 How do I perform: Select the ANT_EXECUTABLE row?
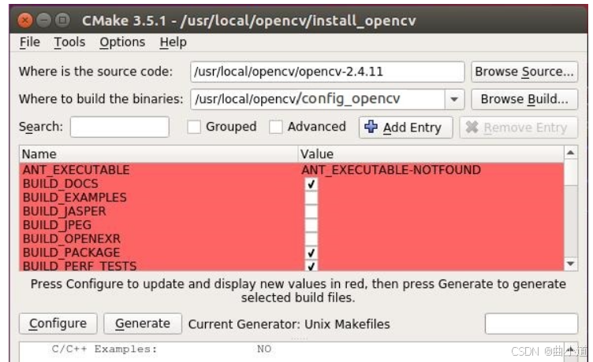pos(291,170)
